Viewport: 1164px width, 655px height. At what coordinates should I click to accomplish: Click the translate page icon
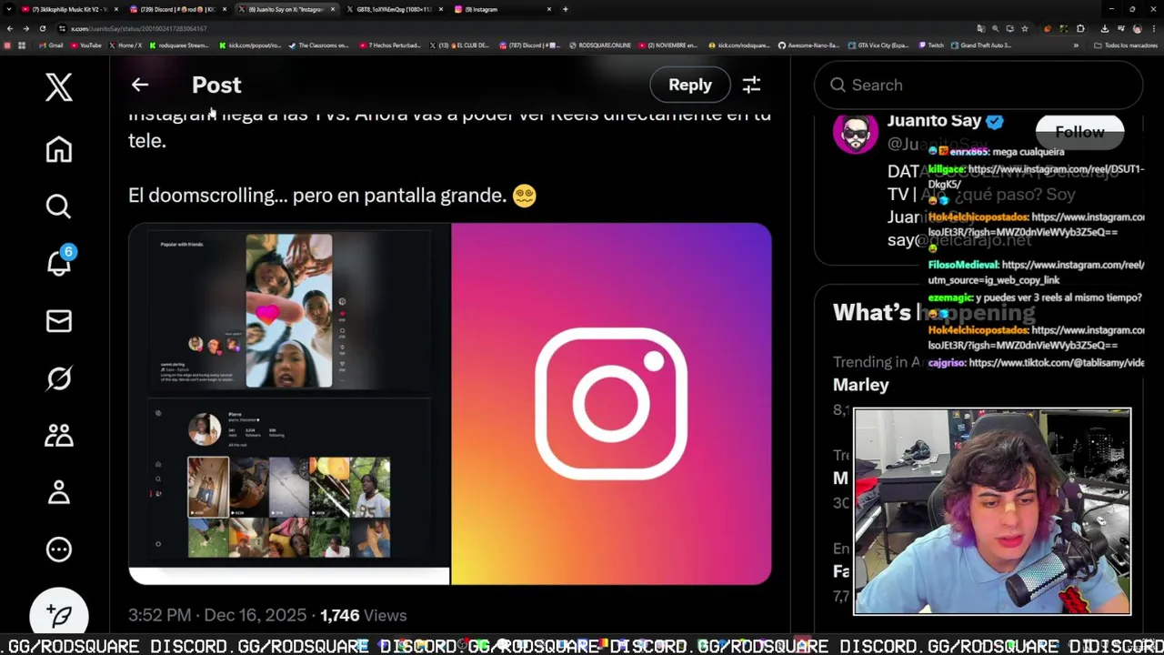(x=980, y=28)
